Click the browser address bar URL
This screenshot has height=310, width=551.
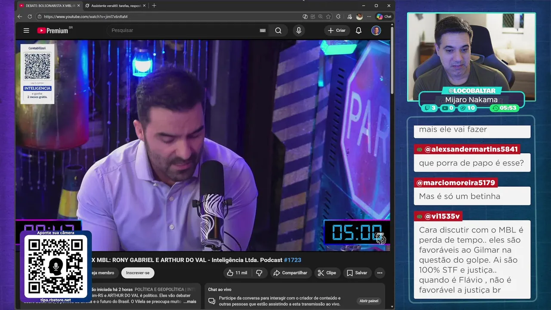click(86, 16)
